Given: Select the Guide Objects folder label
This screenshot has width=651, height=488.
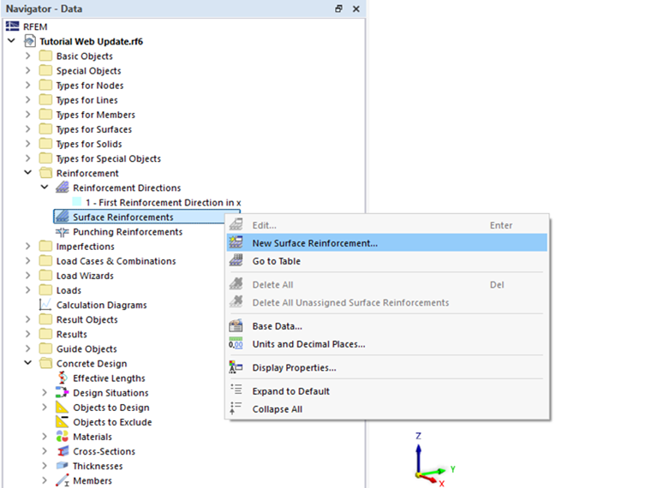Looking at the screenshot, I should 87,348.
